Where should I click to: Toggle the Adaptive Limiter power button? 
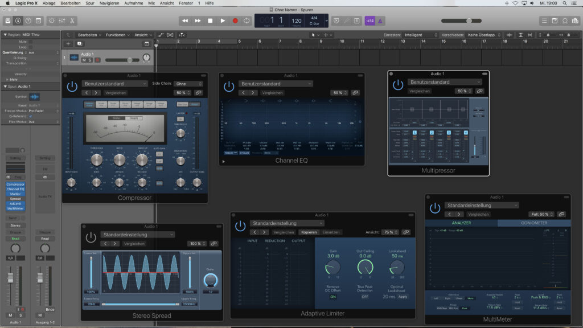240,225
